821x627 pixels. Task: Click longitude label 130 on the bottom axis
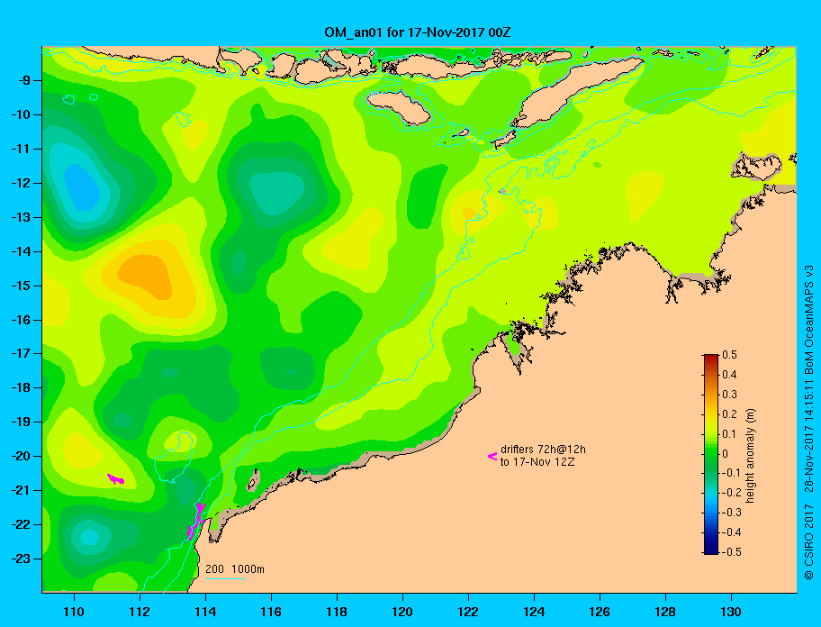(x=731, y=612)
